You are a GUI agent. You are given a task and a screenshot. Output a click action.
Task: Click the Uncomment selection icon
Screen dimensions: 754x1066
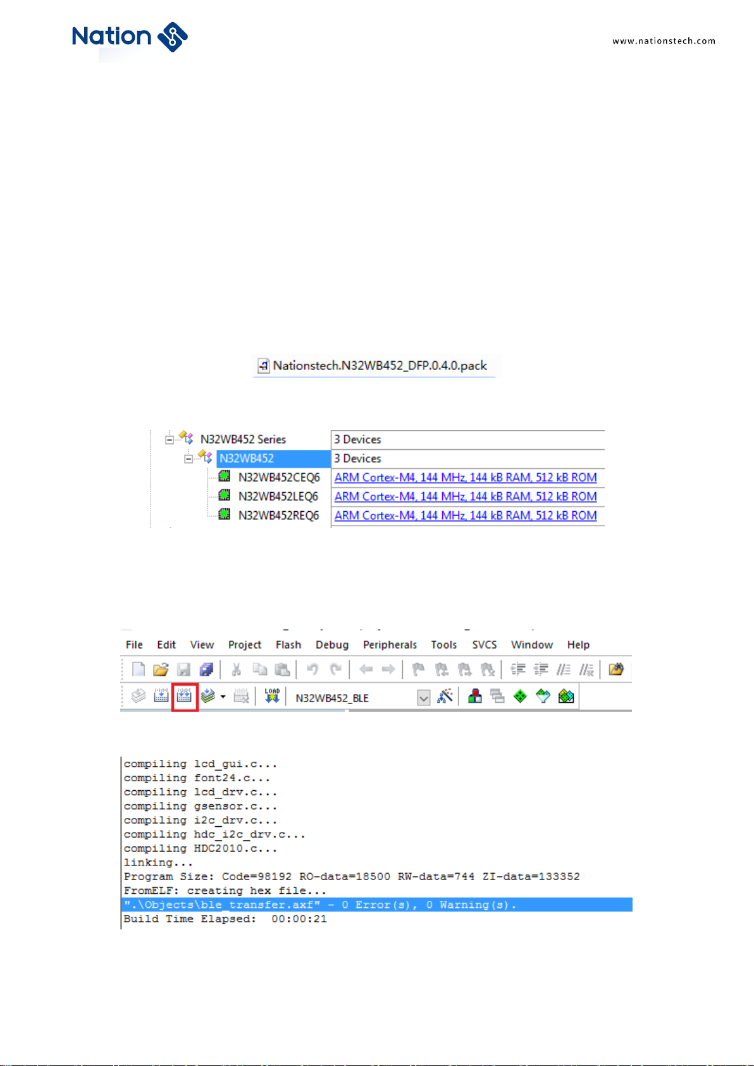pos(586,669)
